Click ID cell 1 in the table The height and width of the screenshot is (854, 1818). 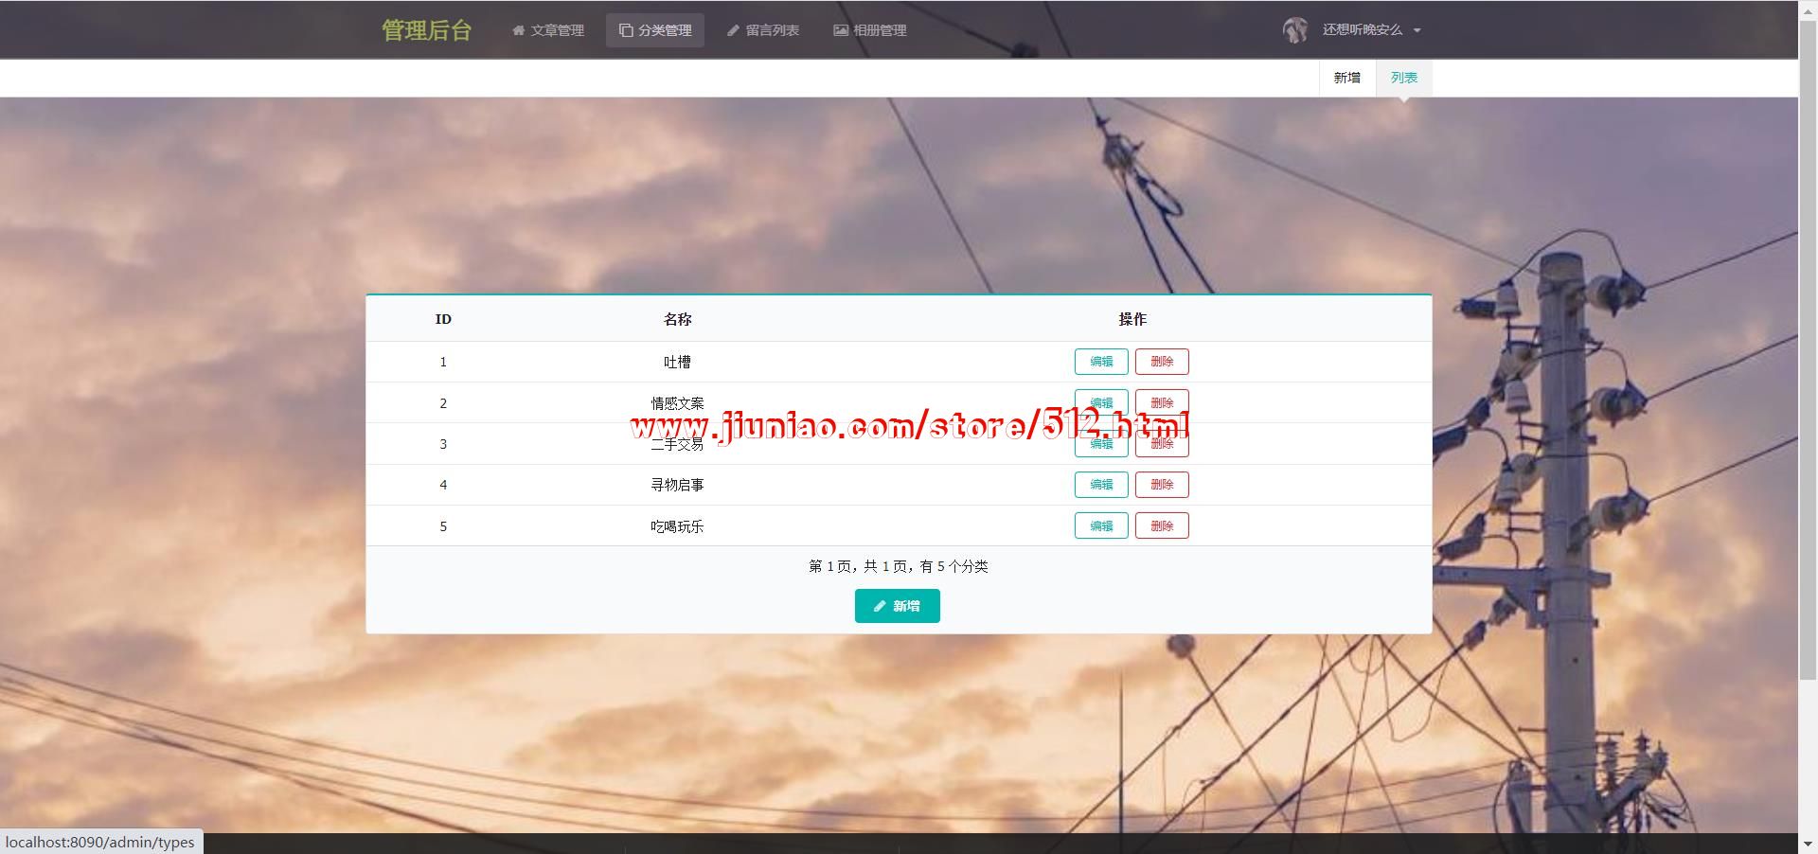click(443, 362)
